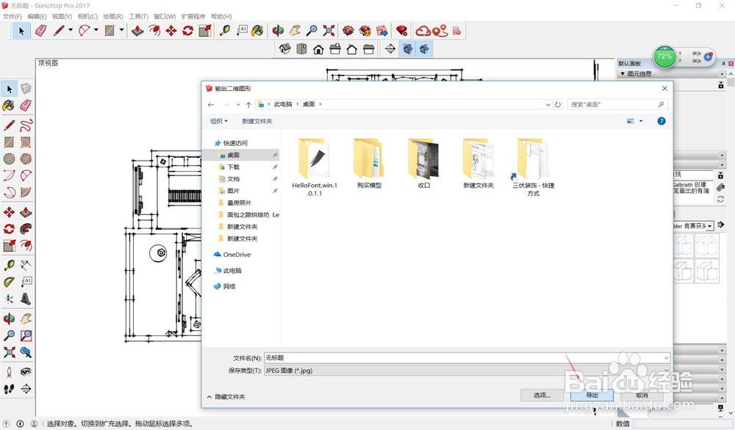Image resolution: width=735 pixels, height=430 pixels.
Task: Open the 视图(V) menu
Action: [62, 16]
